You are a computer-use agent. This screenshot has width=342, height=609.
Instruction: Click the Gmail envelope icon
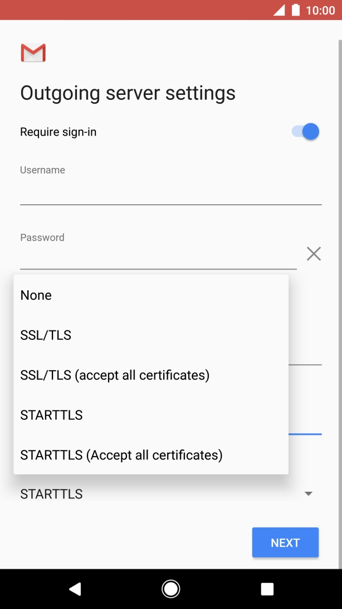point(33,53)
